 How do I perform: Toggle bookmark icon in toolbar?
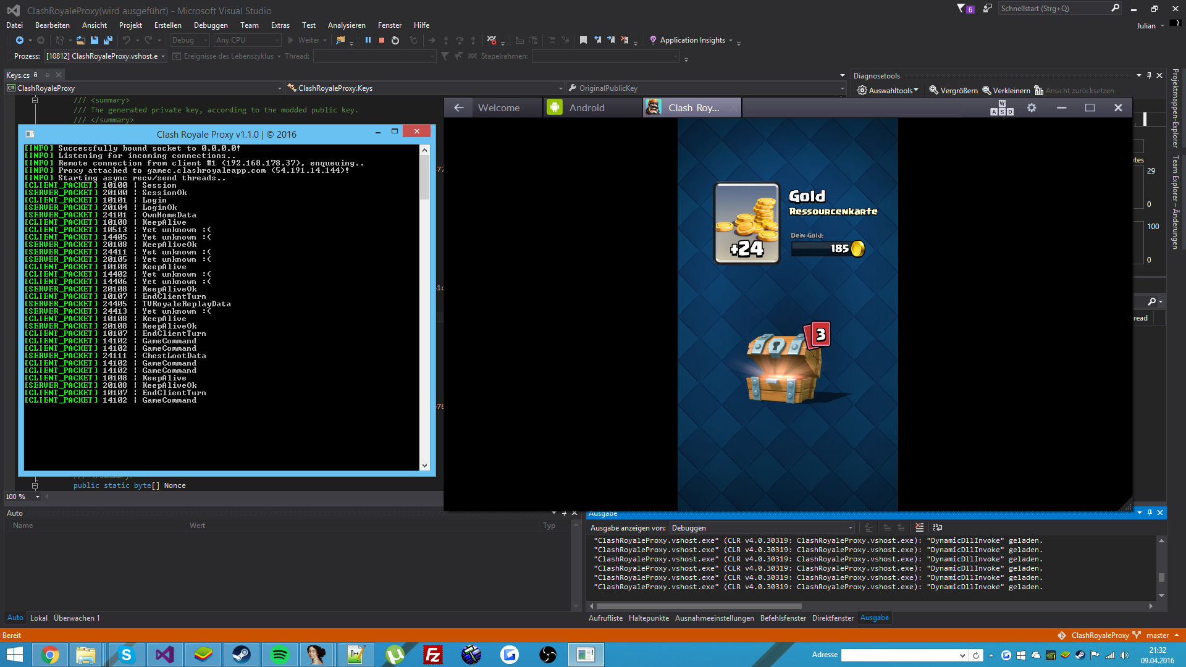coord(583,40)
